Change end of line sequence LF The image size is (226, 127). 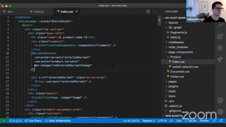[x=171, y=121]
